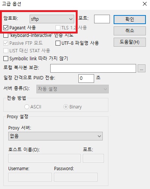Image resolution: width=150 pixels, height=189 pixels.
Task: Click the 로컬 복사본 보관 path field
Action: [x=93, y=68]
